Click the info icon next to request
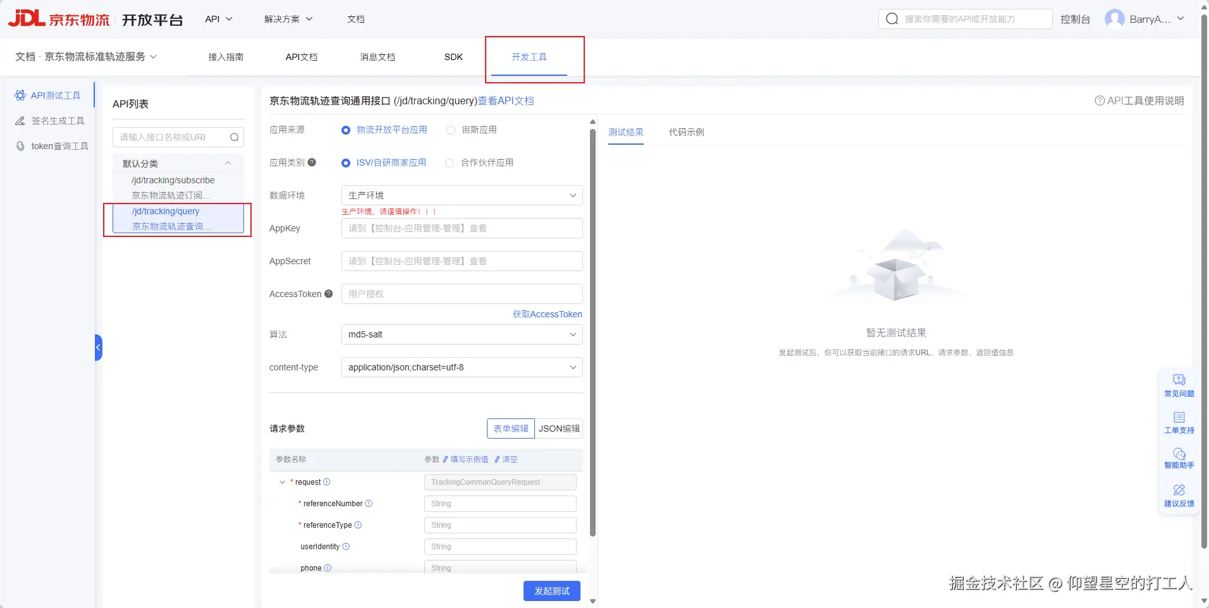The height and width of the screenshot is (608, 1209). 327,482
